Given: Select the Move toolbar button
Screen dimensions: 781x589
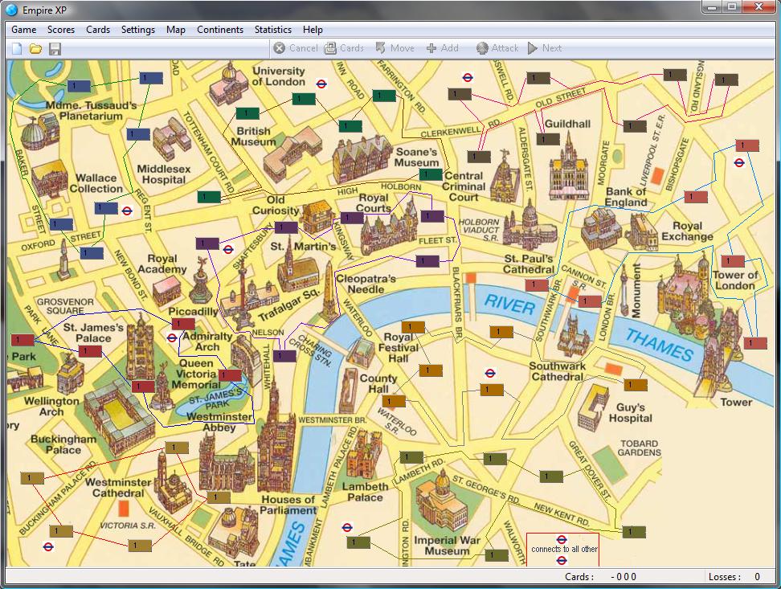Looking at the screenshot, I should click(x=395, y=48).
